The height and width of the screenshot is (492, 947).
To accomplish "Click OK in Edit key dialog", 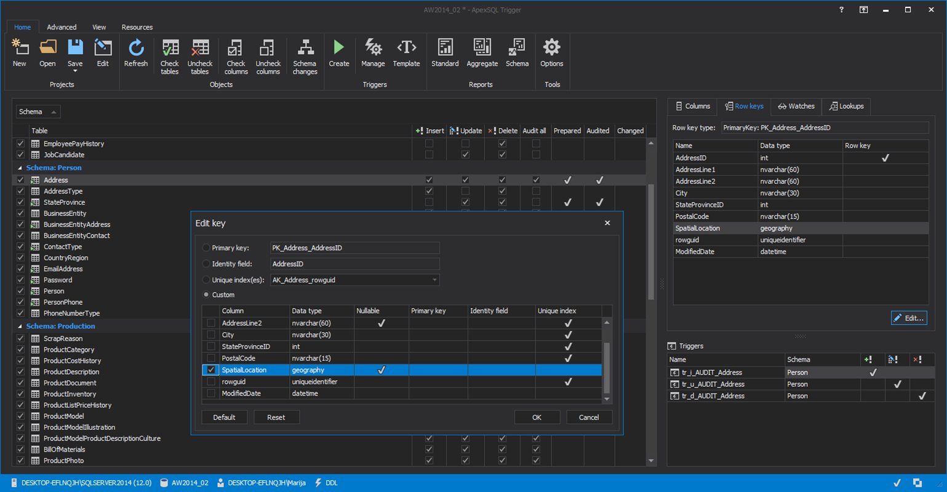I will (537, 417).
